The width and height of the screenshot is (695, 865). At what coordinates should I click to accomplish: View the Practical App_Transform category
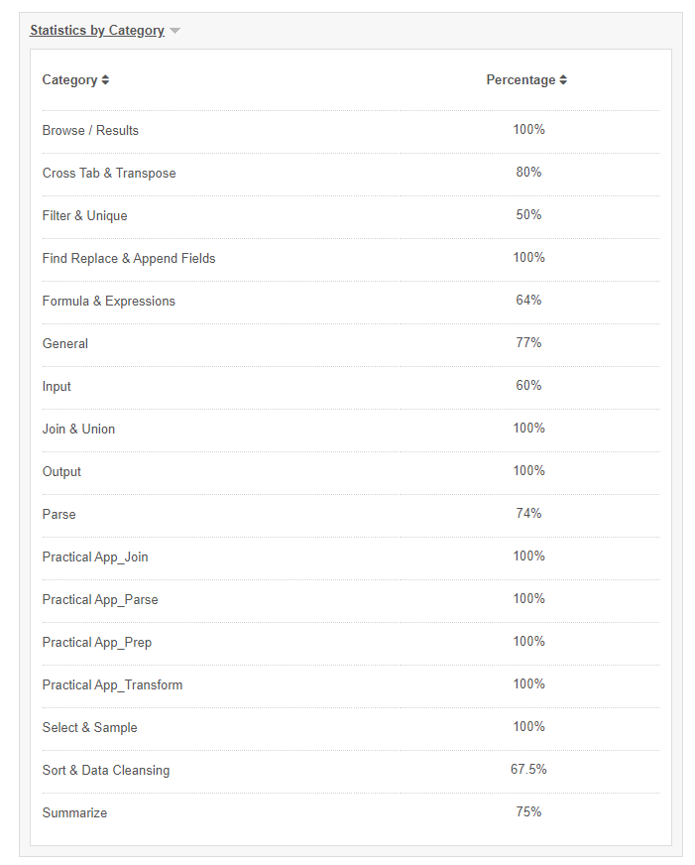click(x=112, y=684)
